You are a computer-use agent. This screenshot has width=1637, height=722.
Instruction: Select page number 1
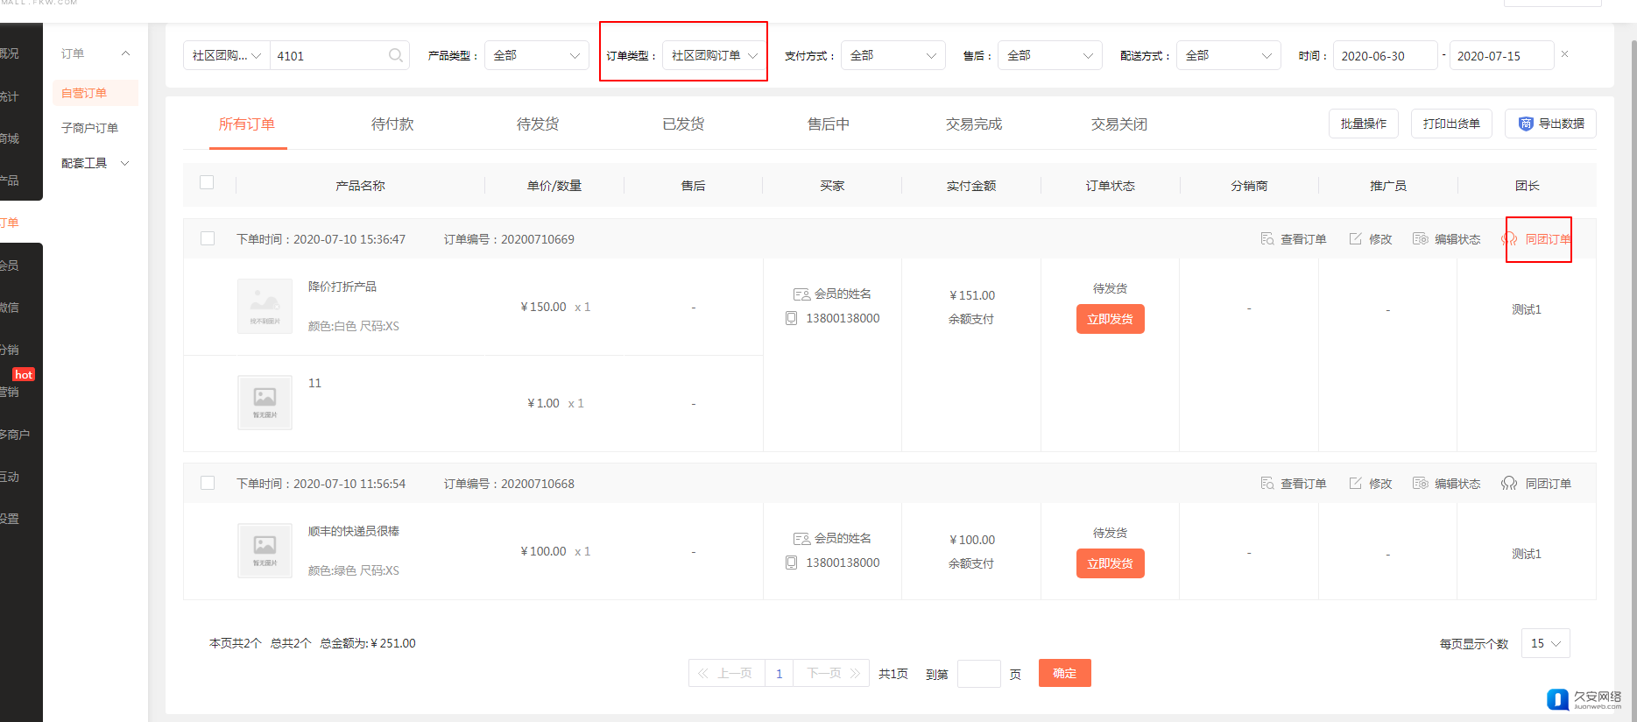[x=779, y=673]
